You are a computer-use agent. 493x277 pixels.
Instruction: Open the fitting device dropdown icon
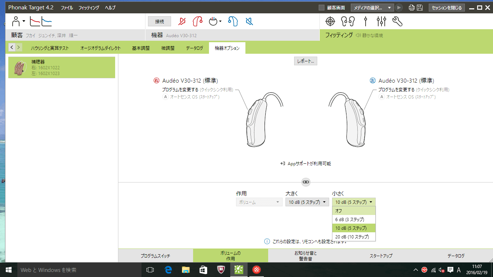point(215,22)
